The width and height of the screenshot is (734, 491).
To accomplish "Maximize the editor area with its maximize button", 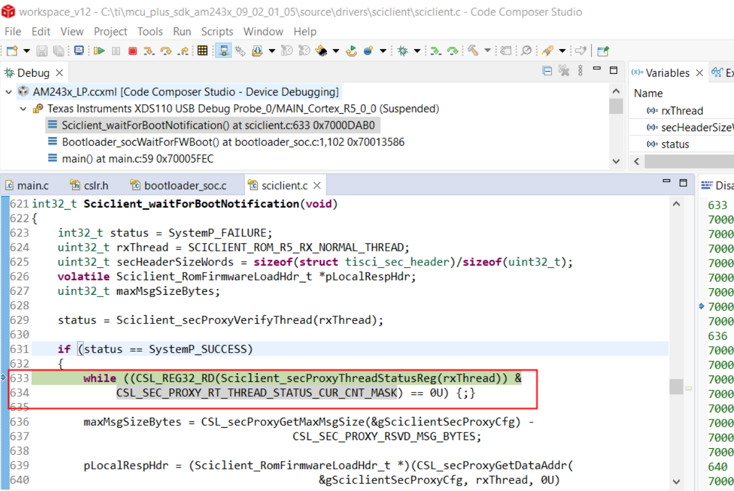I will [x=683, y=183].
